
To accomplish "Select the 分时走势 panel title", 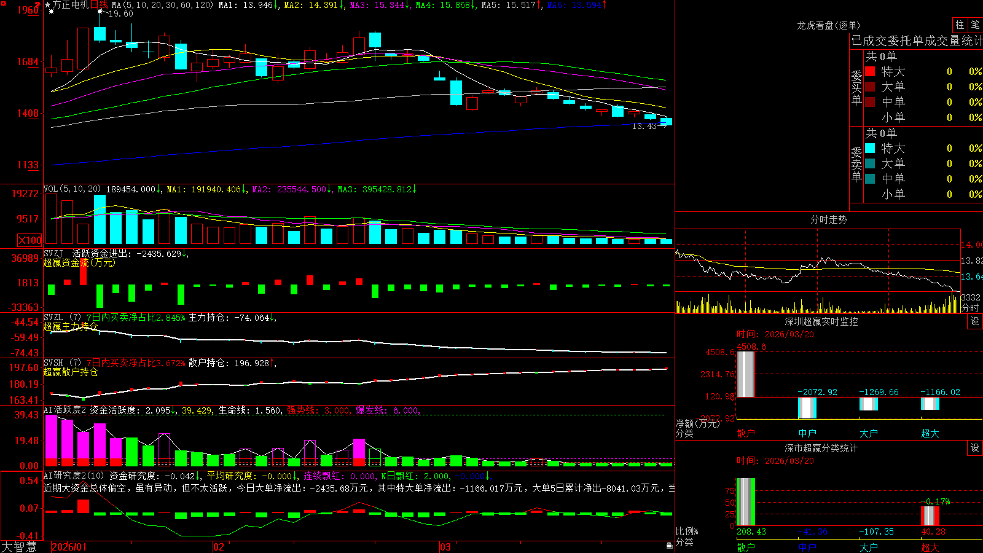I will click(828, 219).
